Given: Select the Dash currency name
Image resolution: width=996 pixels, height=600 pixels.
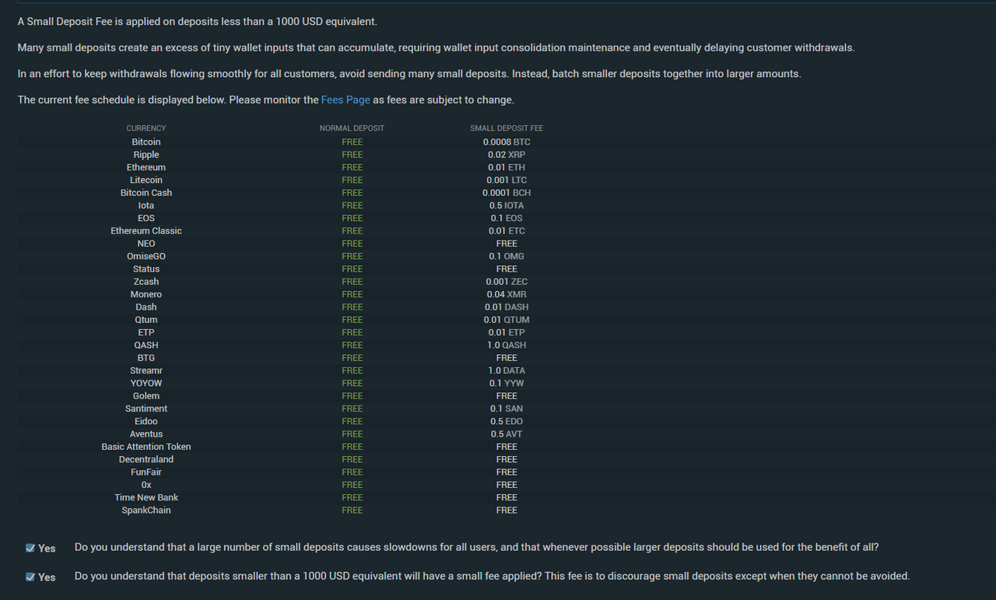Looking at the screenshot, I should pyautogui.click(x=146, y=307).
